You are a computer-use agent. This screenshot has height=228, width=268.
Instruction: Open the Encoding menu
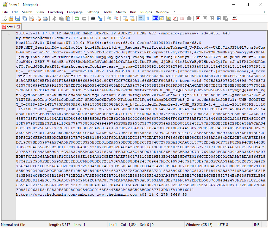[x=55, y=12]
